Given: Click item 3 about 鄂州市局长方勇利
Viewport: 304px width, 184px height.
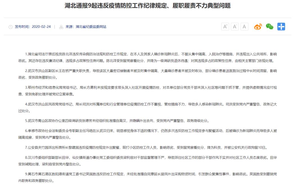Looking at the screenshot, I should [x=147, y=91].
